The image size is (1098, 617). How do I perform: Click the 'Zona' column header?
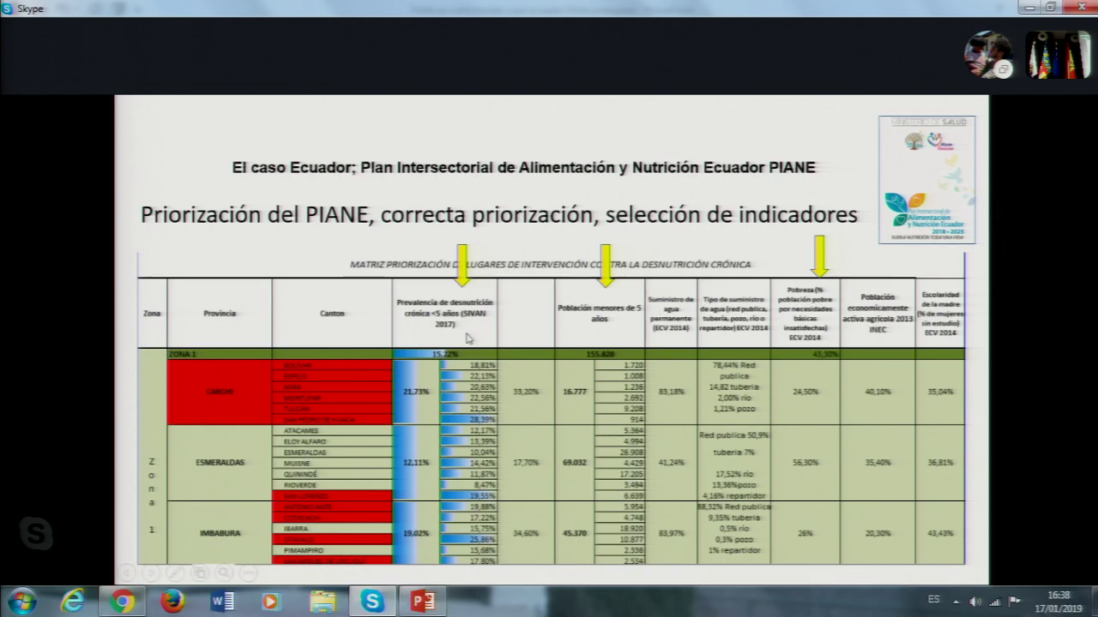coord(152,314)
